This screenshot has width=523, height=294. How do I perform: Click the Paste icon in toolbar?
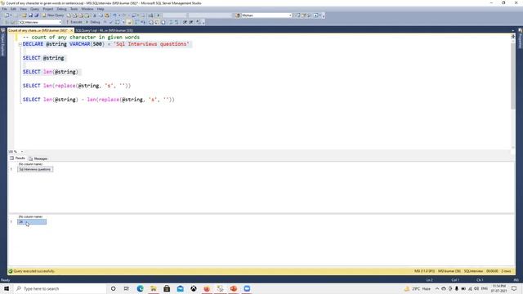click(107, 16)
